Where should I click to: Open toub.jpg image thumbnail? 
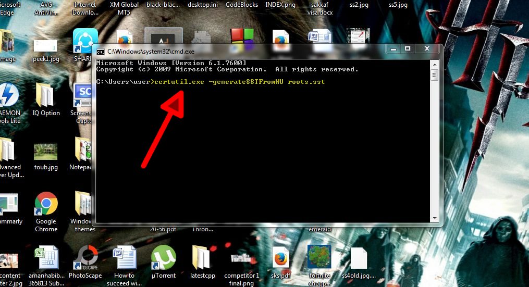(x=45, y=152)
